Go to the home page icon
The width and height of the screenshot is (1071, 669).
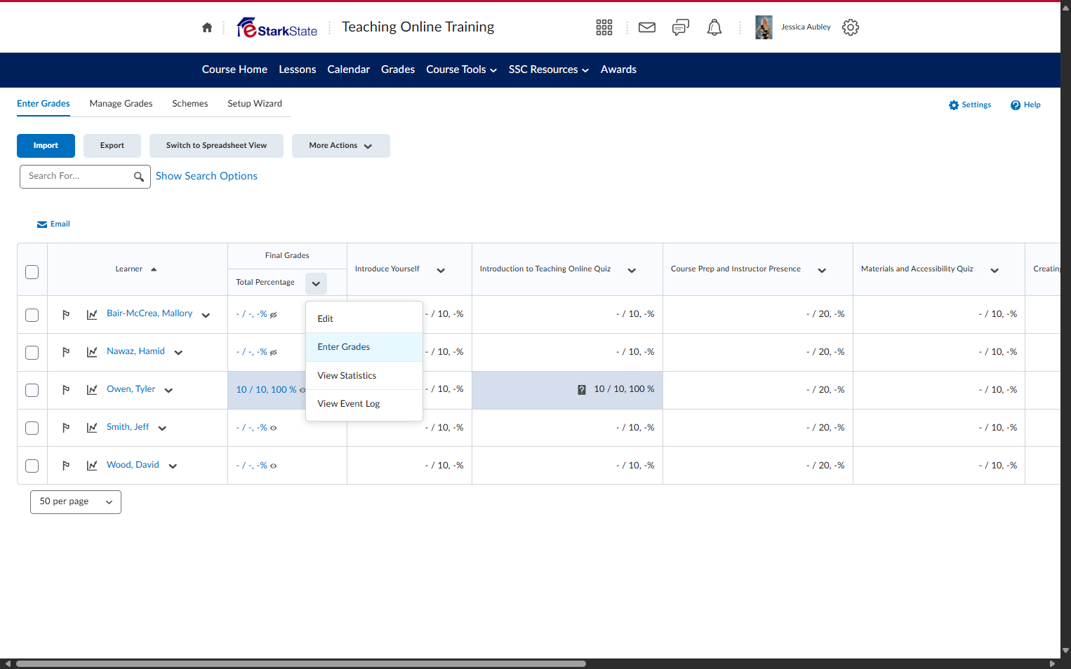tap(207, 28)
